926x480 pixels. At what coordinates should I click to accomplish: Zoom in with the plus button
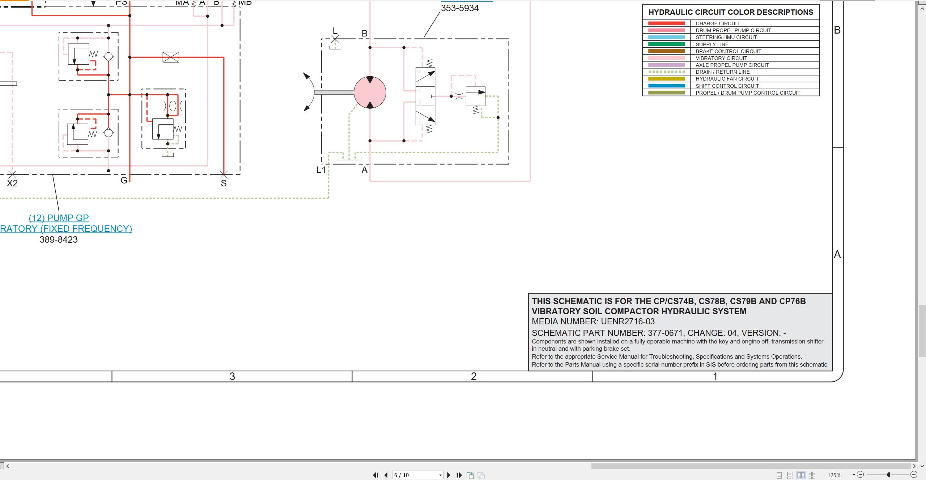coord(914,475)
